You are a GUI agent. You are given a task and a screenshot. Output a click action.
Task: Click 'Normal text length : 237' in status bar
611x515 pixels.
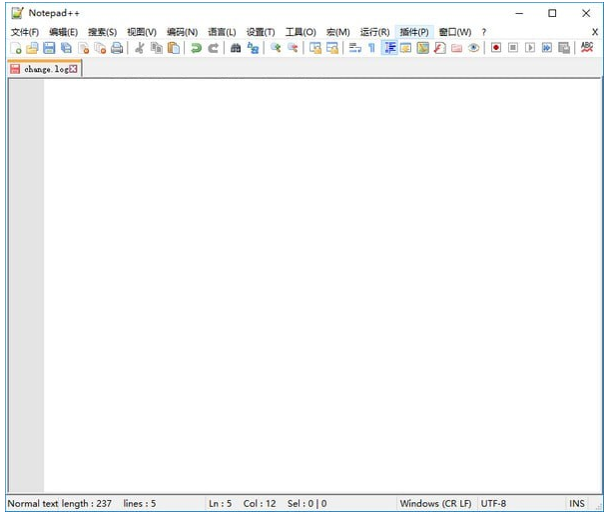pos(60,503)
